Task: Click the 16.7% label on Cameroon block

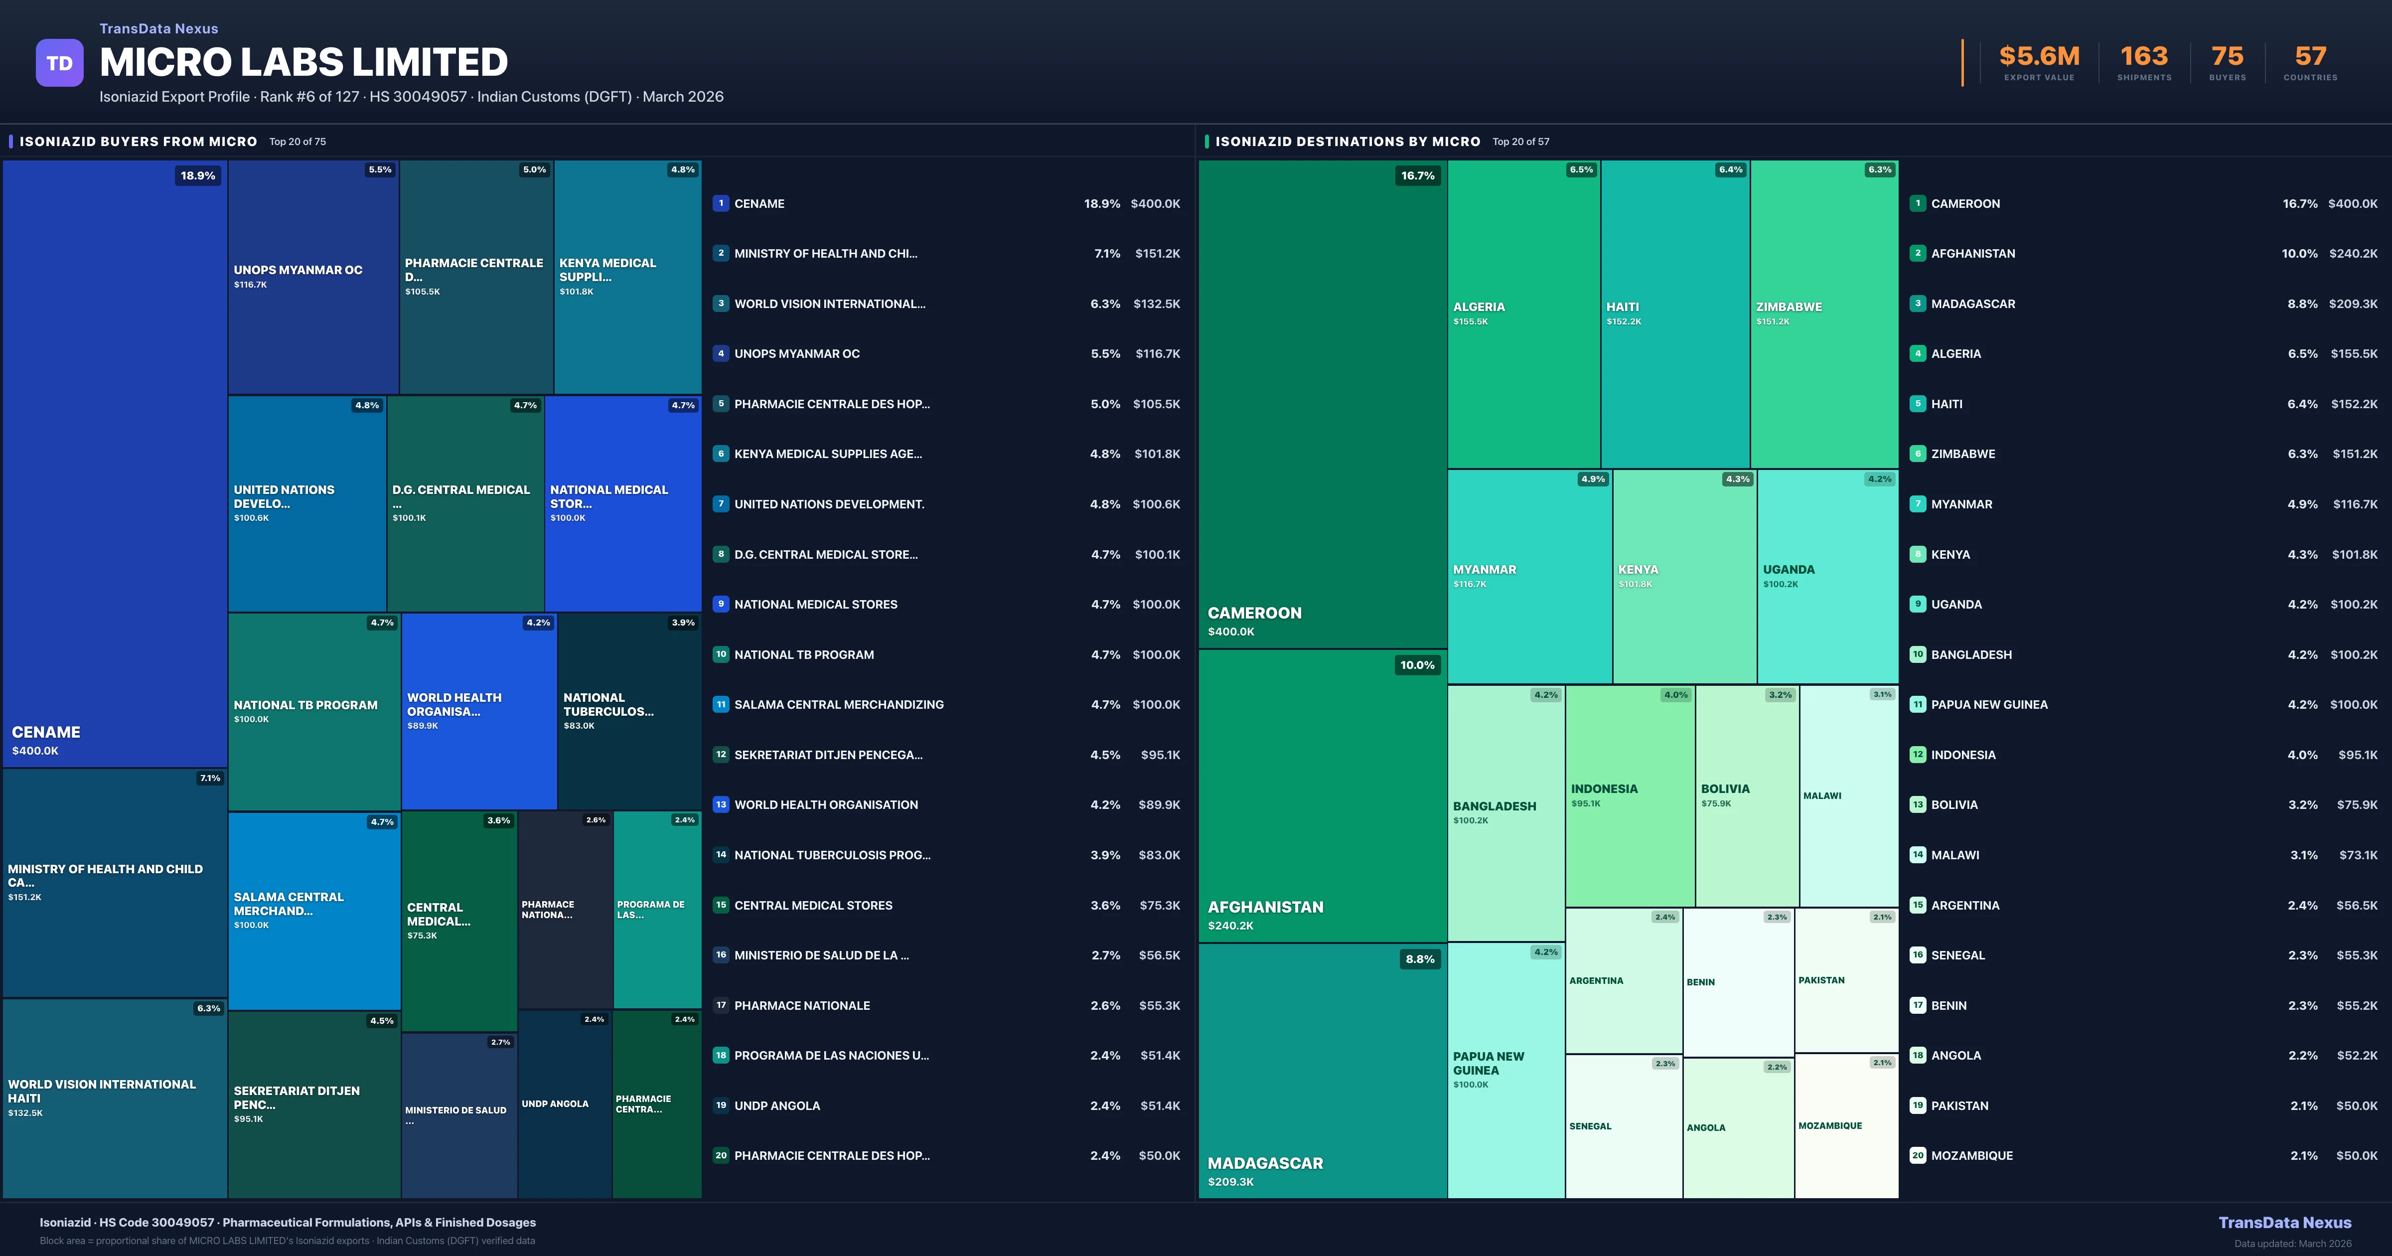Action: pyautogui.click(x=1417, y=175)
